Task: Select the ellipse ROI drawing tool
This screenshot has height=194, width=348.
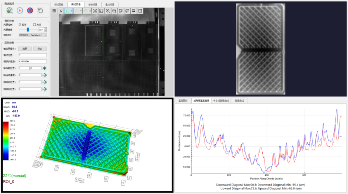Action: pos(77,11)
